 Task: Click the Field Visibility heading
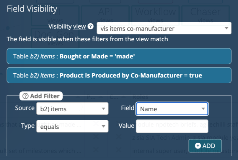[32, 8]
